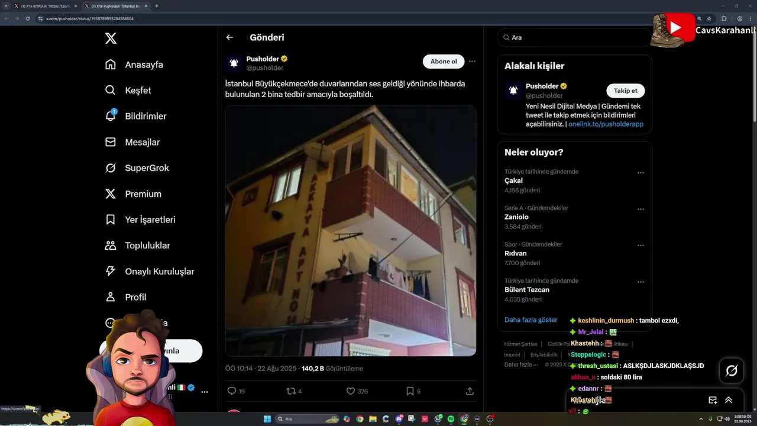Screen dimensions: 757x426
Task: Open the building photo in the post
Action: tap(350, 231)
